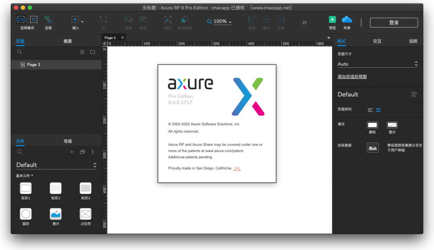The width and height of the screenshot is (434, 250).
Task: Switch to the 页面 pages tab
Action: click(20, 41)
